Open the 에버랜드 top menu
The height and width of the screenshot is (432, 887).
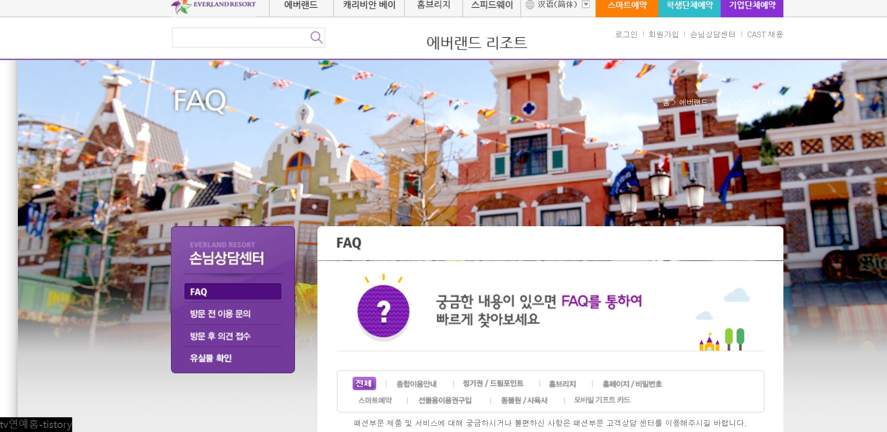[x=301, y=5]
